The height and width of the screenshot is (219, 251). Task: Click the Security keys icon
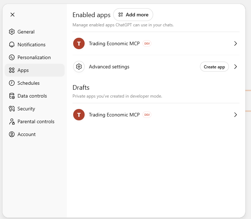[12, 109]
